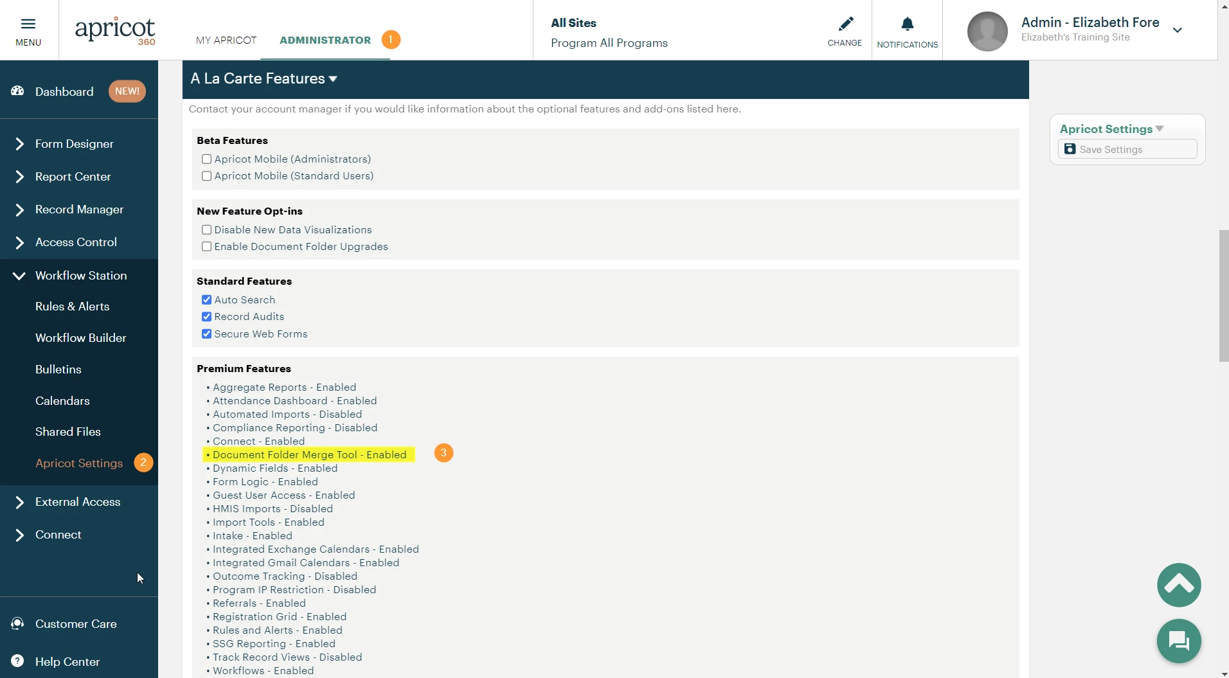
Task: Click Integrated Gmail Calendars - Enabled entry
Action: click(306, 563)
